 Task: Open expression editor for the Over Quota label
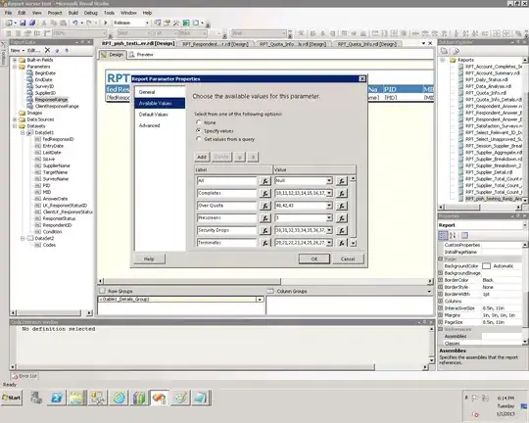[x=265, y=206]
